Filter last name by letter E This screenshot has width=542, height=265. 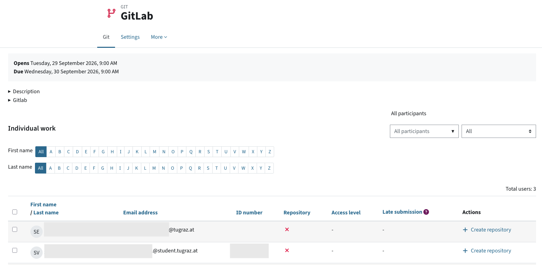coord(85,168)
